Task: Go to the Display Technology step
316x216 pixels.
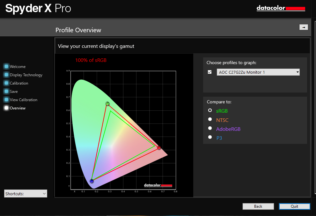Action: (26, 75)
